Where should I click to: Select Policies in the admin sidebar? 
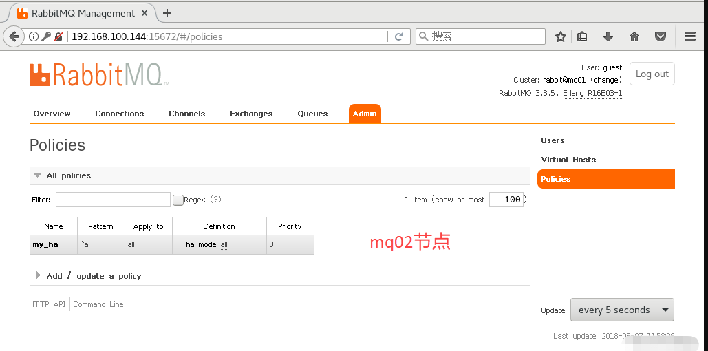[606, 179]
